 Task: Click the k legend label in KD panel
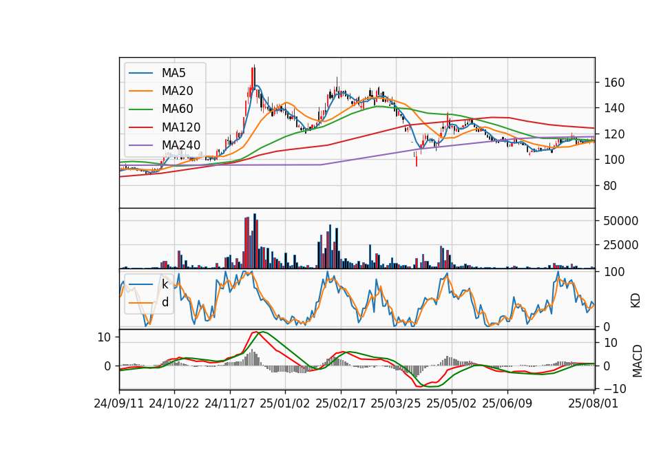click(165, 284)
